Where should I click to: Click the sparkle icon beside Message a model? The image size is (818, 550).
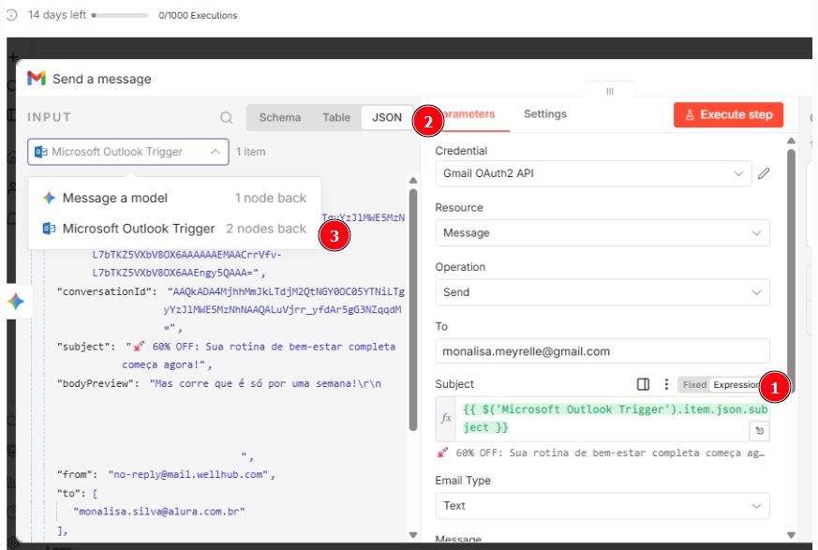click(x=48, y=198)
